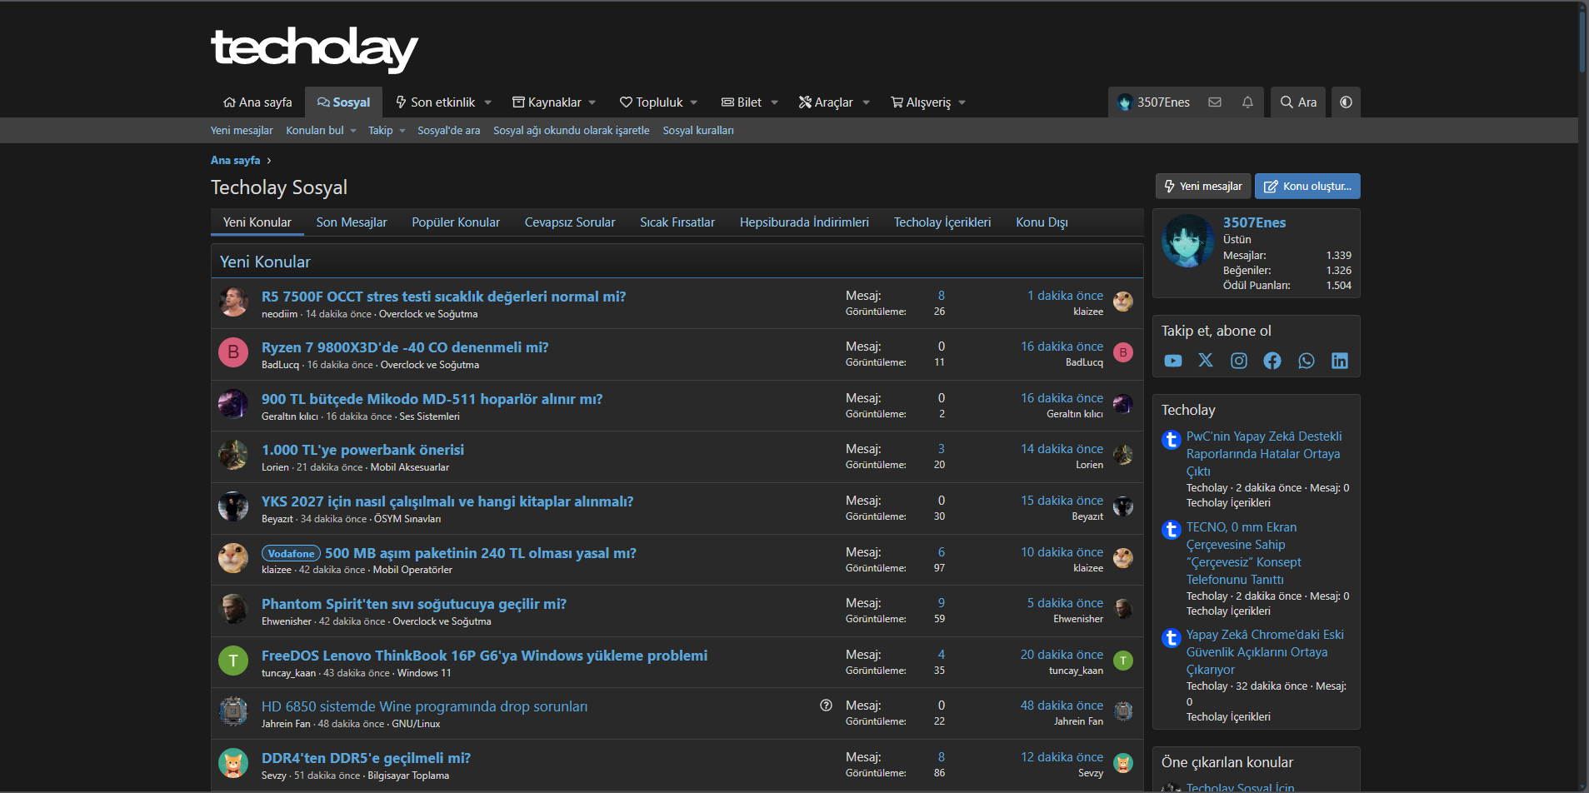This screenshot has height=793, width=1589.
Task: Click the Techolay logo
Action: click(314, 49)
